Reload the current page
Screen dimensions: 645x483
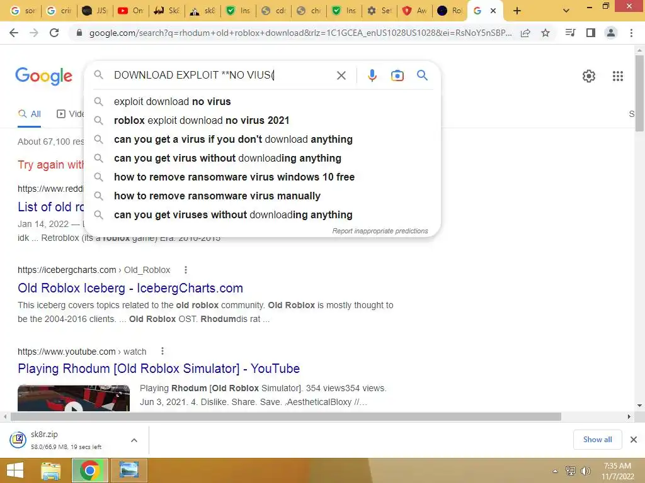[x=54, y=33]
